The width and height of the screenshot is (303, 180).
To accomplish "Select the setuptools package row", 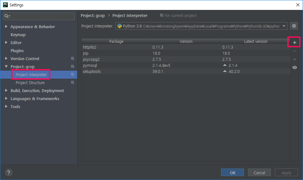I will click(x=186, y=71).
